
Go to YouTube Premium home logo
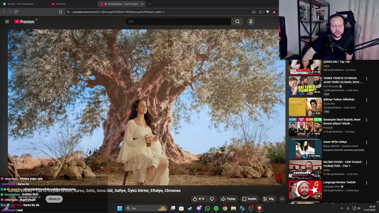click(24, 22)
